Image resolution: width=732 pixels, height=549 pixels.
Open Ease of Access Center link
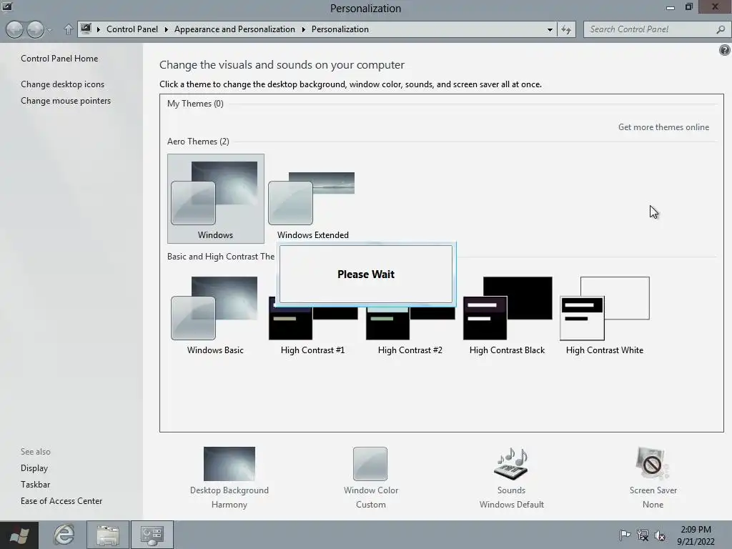tap(61, 500)
